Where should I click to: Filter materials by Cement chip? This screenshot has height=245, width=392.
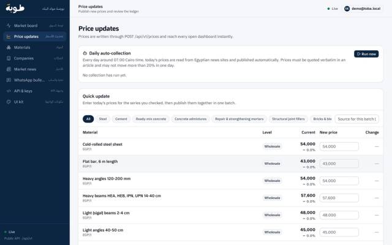(121, 119)
